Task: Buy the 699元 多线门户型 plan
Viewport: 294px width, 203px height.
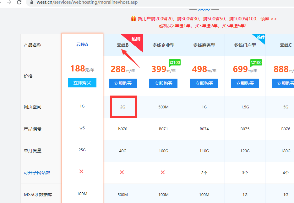Action: tap(245, 83)
